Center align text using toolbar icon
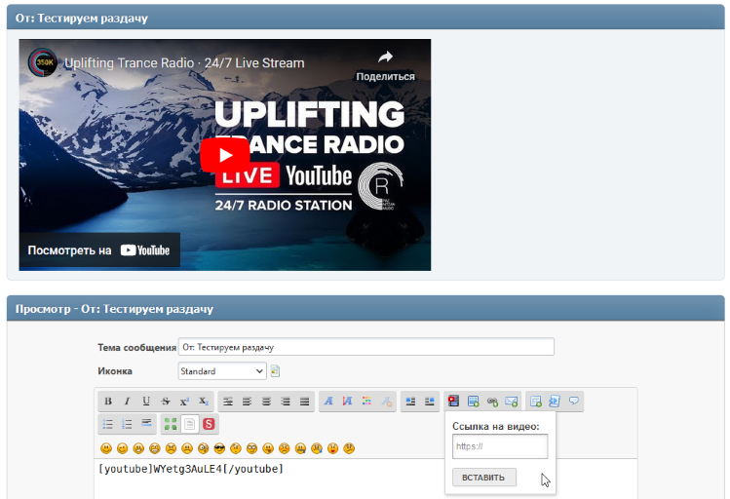 click(x=247, y=401)
